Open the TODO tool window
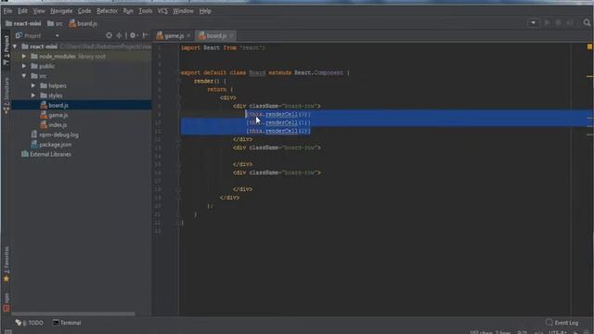This screenshot has width=594, height=334. coord(30,323)
